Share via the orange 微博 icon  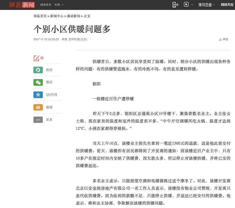(x=38, y=107)
